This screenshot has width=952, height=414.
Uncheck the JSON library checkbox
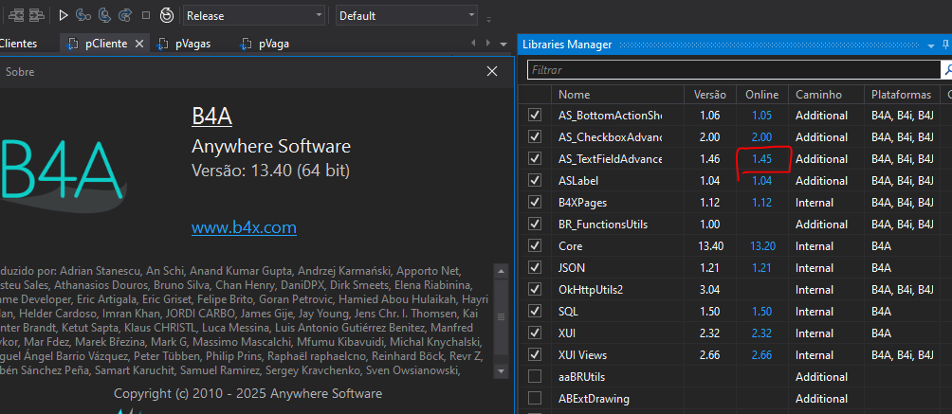pos(534,268)
